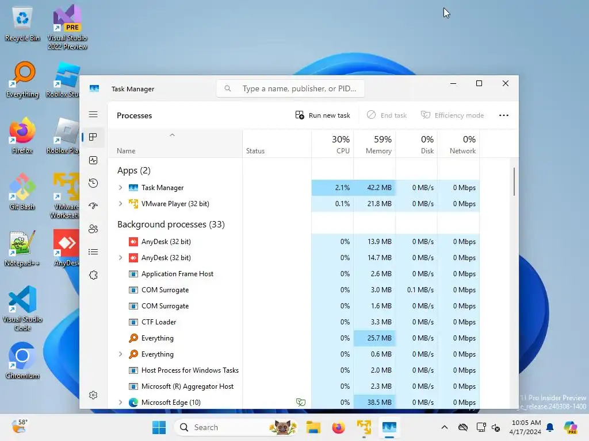Viewport: 589px width, 441px height.
Task: Select the Everything desktop shortcut
Action: 22,80
